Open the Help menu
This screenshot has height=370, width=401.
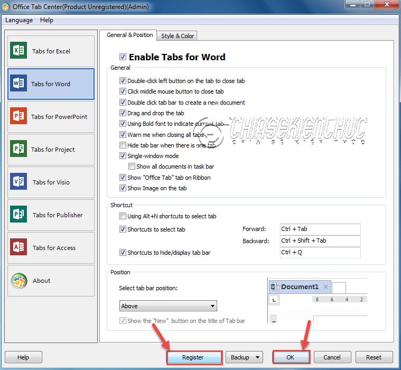tap(46, 20)
